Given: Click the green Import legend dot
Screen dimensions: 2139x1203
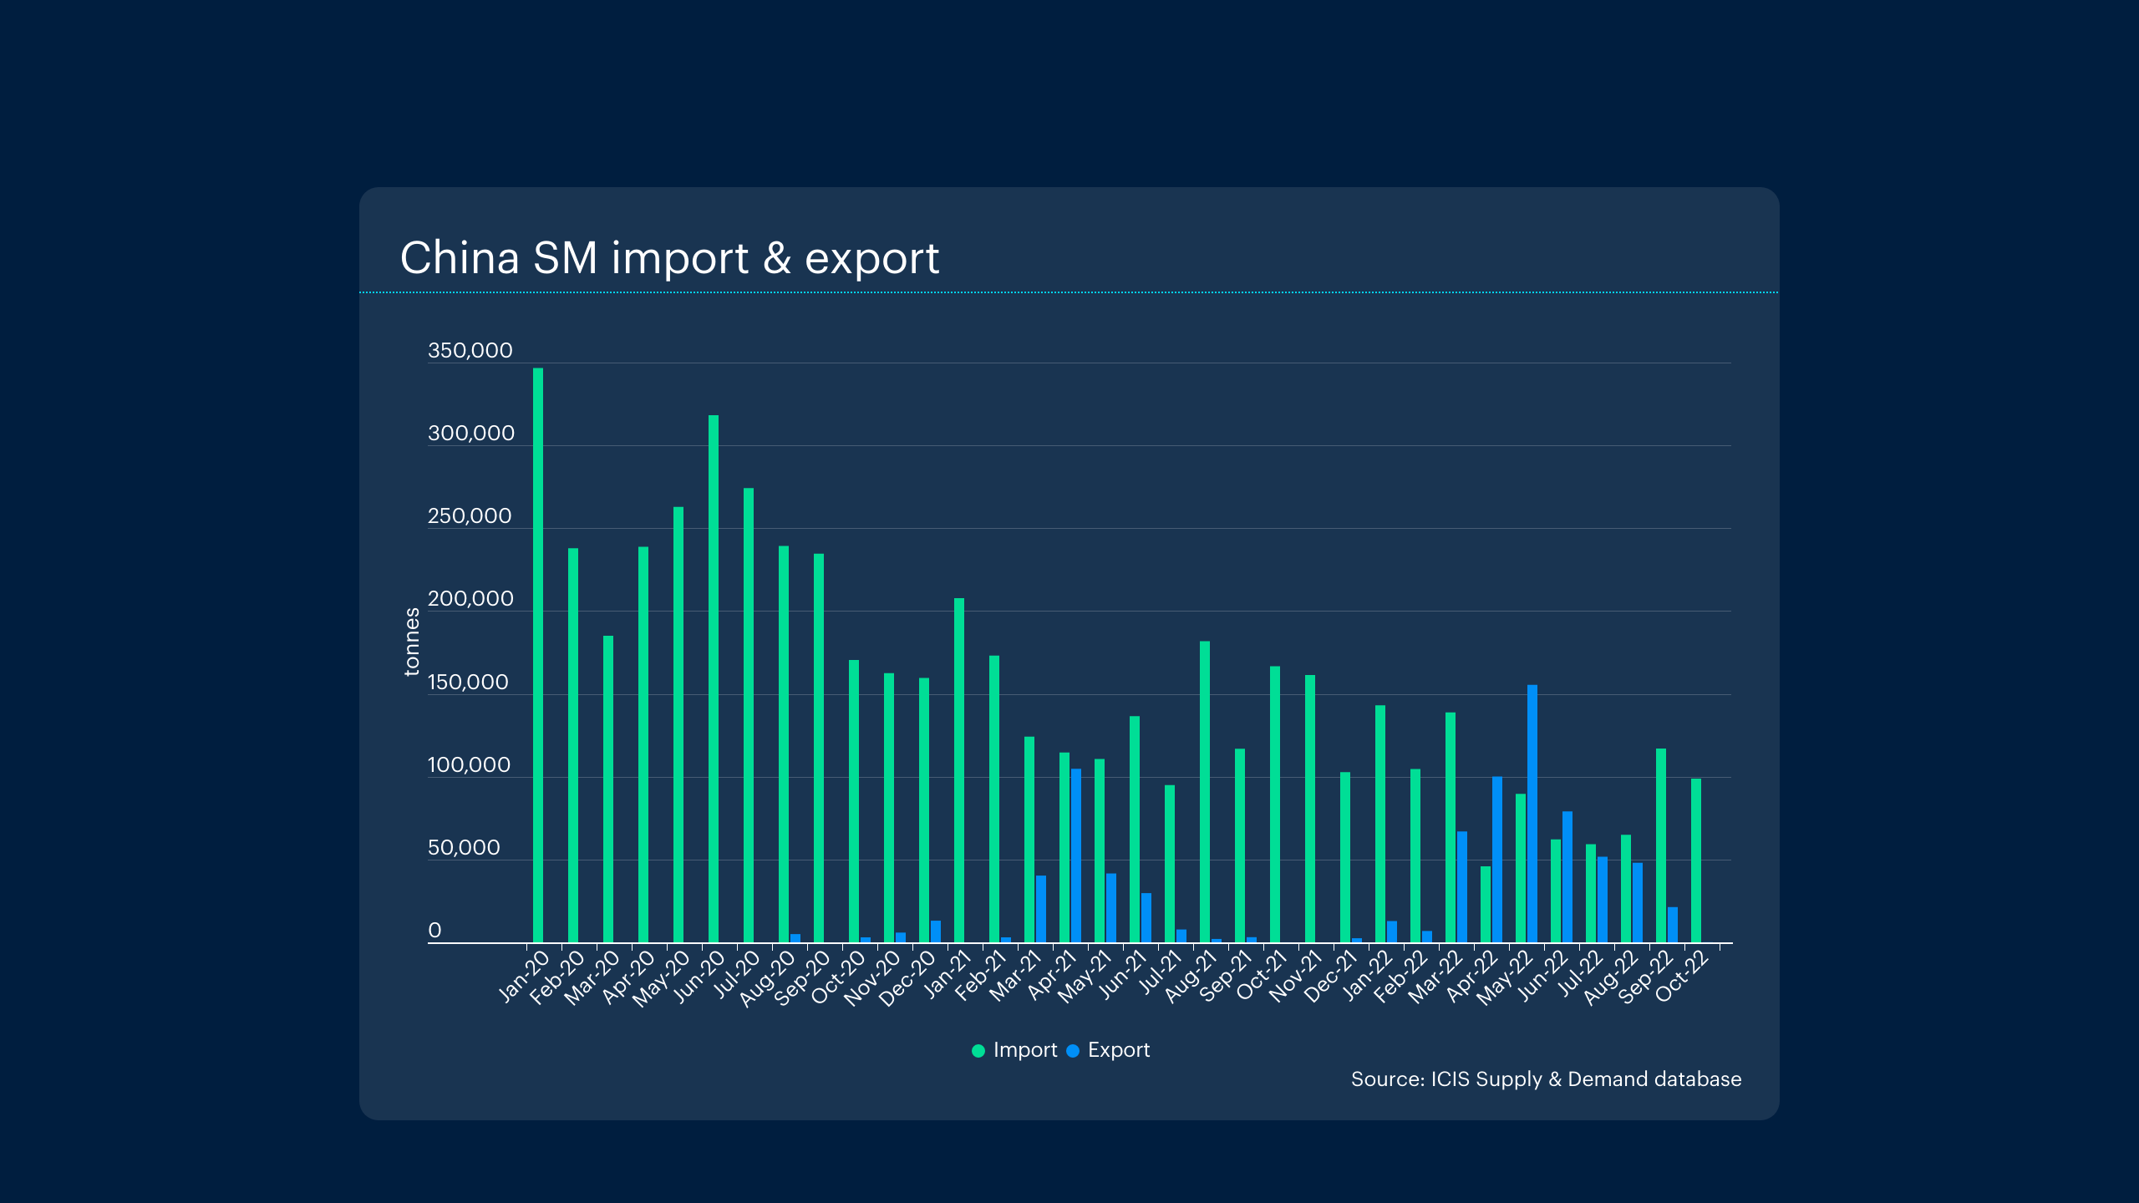Looking at the screenshot, I should click(x=978, y=1051).
